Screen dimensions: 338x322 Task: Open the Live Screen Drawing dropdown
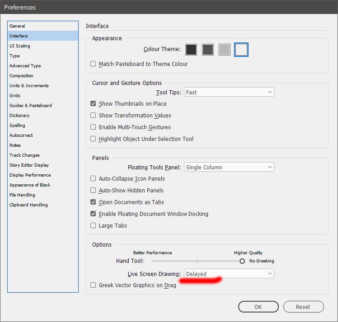pos(229,274)
